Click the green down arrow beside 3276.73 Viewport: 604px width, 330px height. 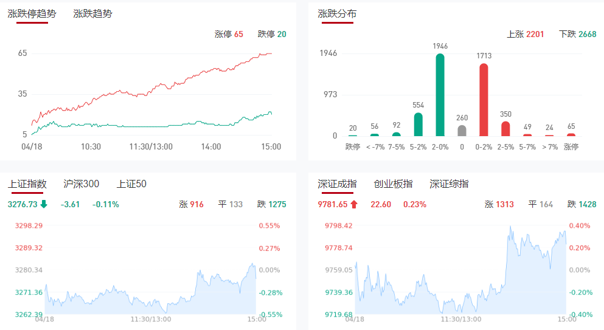44,204
